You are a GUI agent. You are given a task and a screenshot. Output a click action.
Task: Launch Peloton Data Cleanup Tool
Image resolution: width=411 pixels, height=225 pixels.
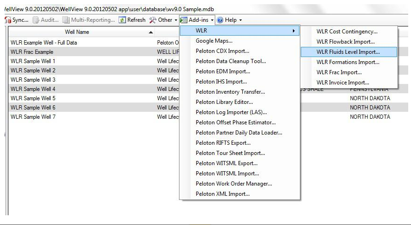239,61
